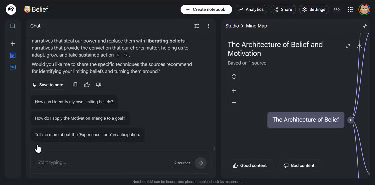Open the Analytics tab
Screen dimensions: 375x185
point(251,10)
